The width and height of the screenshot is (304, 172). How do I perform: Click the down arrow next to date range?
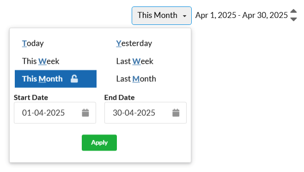tap(293, 19)
